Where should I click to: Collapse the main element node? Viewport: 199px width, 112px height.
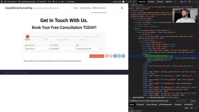pos(134,28)
